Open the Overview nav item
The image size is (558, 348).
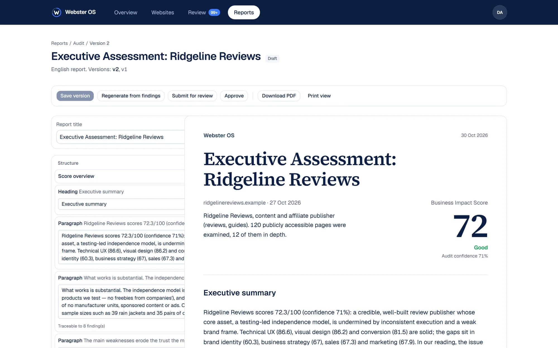point(126,12)
